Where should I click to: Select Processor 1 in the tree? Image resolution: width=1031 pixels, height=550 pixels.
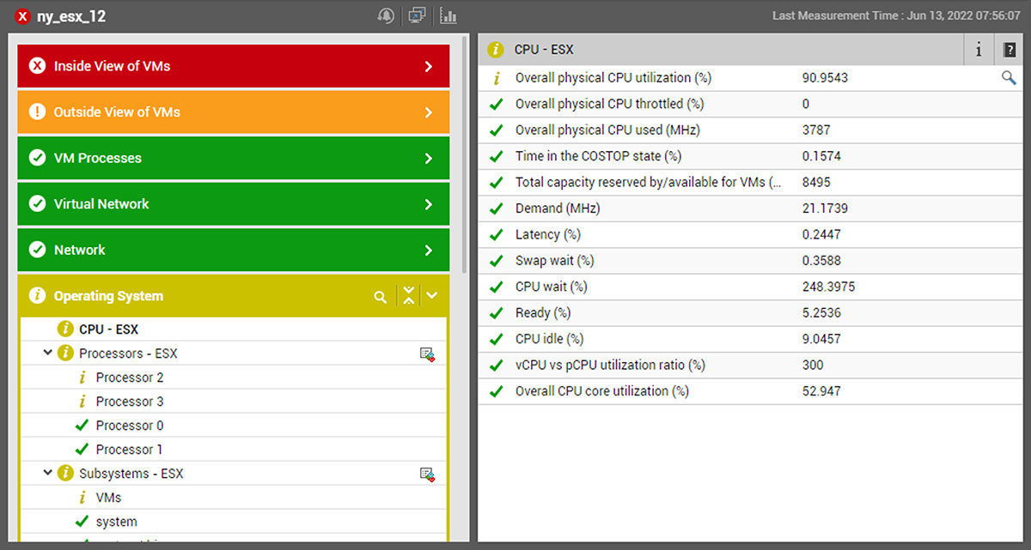click(x=130, y=450)
